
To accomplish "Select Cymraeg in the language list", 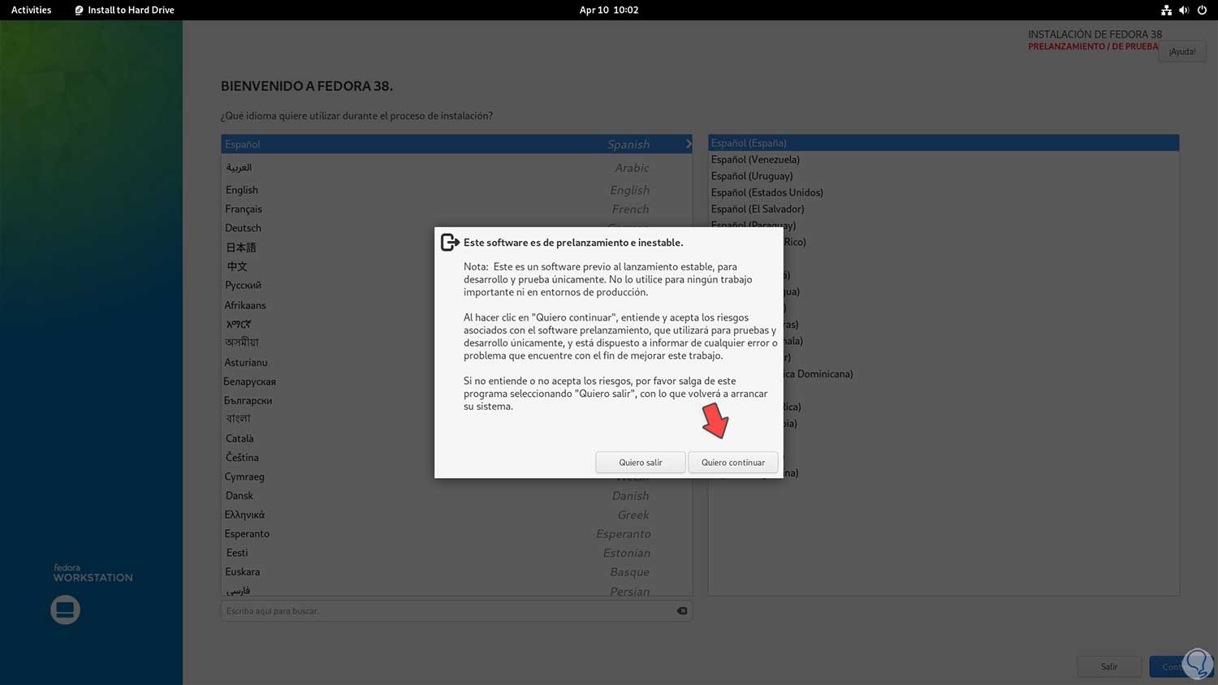I will coord(456,476).
